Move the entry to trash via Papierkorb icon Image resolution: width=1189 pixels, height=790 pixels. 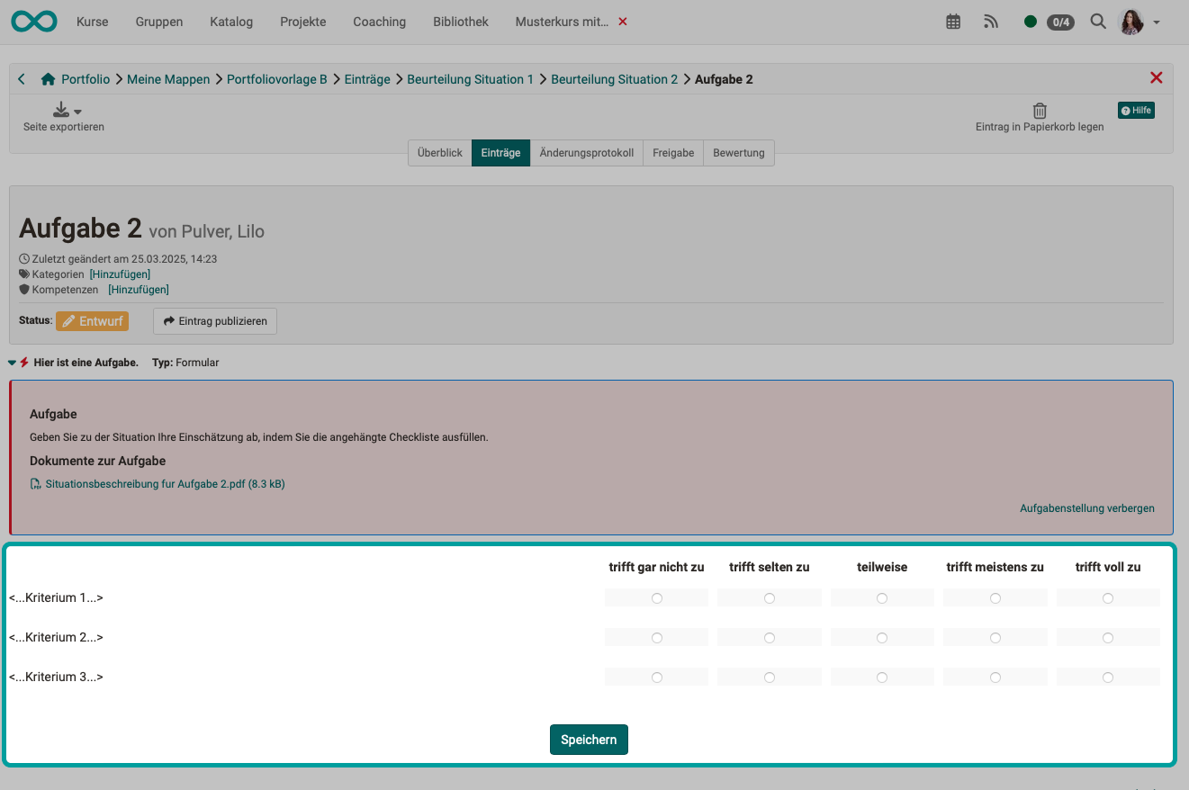click(1040, 110)
